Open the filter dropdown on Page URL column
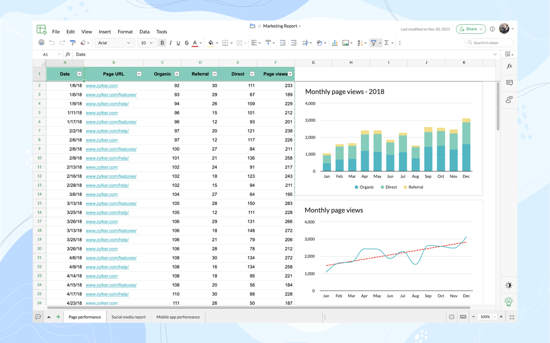This screenshot has width=550, height=343. (139, 74)
